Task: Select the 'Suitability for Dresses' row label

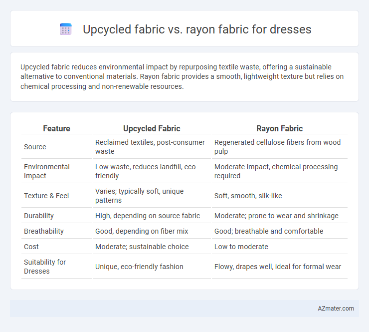Action: tap(45, 267)
